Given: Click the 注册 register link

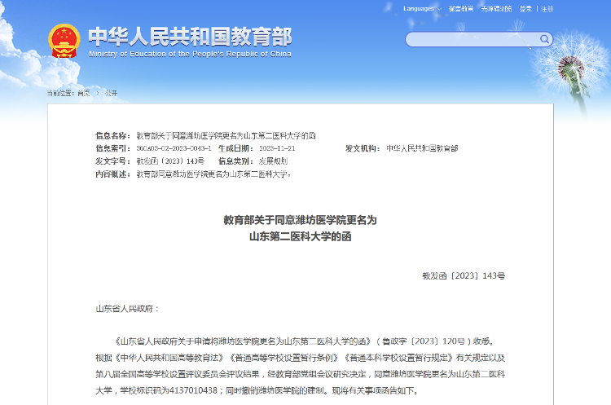Looking at the screenshot, I should pyautogui.click(x=547, y=9).
